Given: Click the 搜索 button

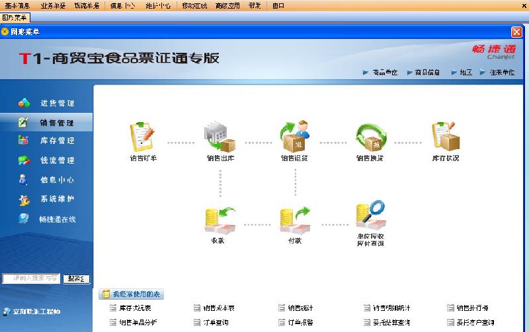Looking at the screenshot, I should tap(76, 279).
